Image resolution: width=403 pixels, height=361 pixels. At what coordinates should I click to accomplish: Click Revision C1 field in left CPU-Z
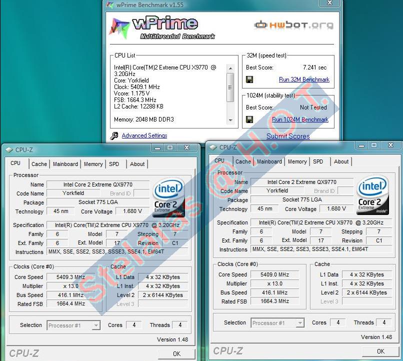[175, 243]
